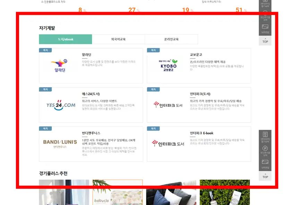
Task: Click TOP button near 경기플러스 추천 section
Action: [265, 176]
